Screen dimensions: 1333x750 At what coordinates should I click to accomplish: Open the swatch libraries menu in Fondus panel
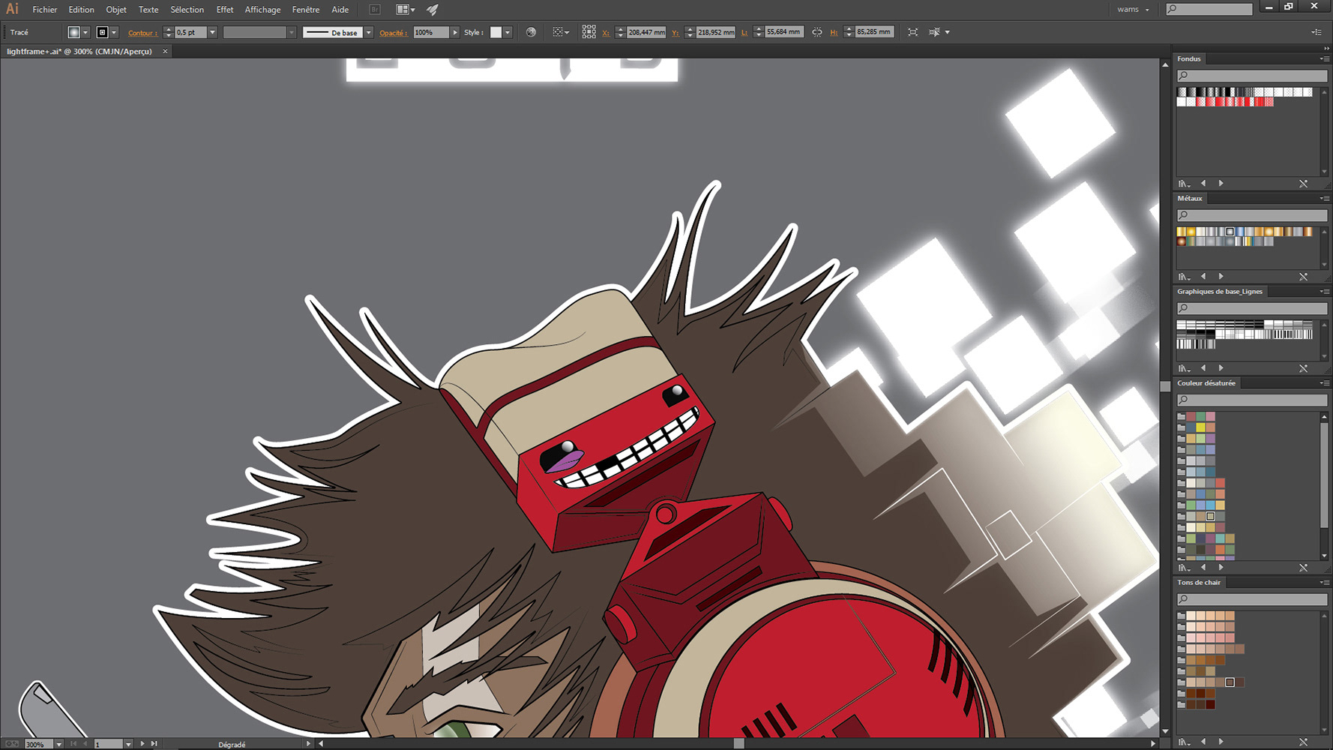coord(1184,184)
